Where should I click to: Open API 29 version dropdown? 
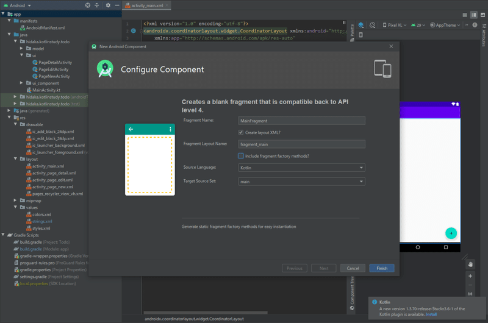click(418, 25)
